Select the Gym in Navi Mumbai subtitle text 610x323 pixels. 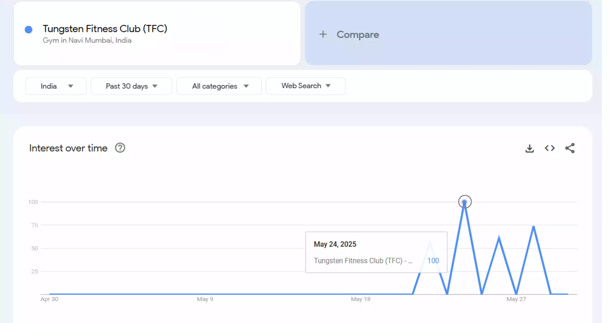click(x=87, y=40)
